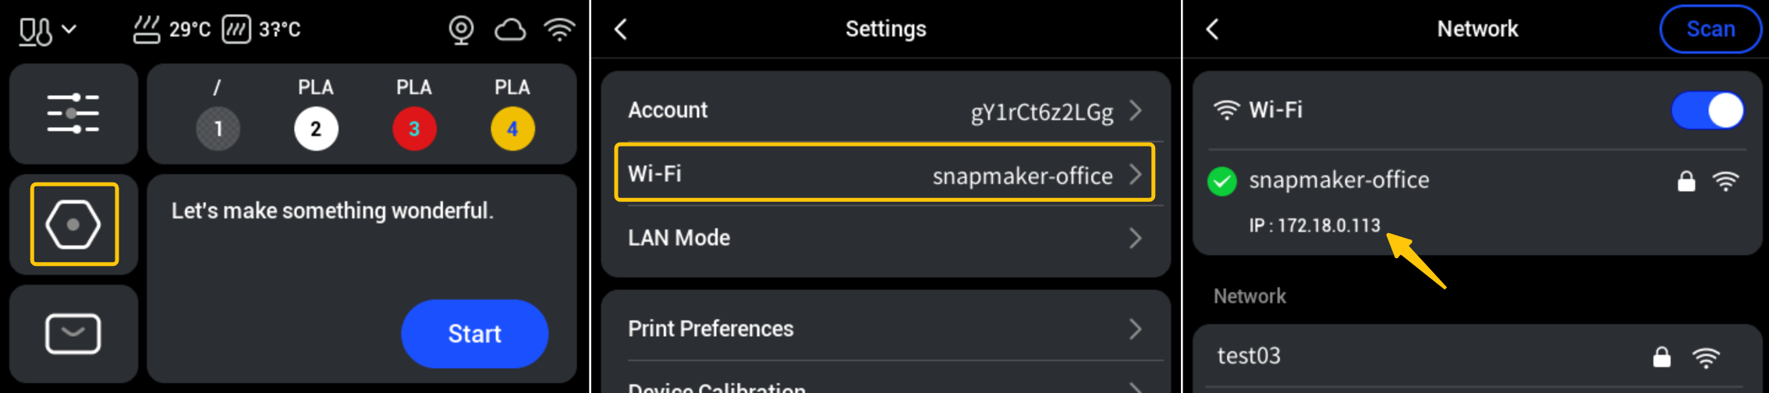Select the red PLA filament slot 3
This screenshot has width=1769, height=393.
click(x=414, y=129)
